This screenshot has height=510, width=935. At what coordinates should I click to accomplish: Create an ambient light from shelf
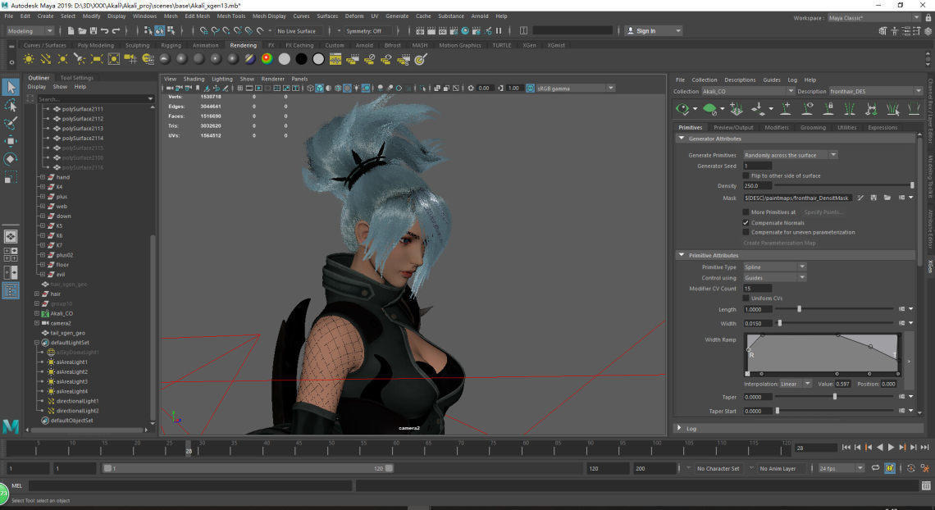point(29,58)
